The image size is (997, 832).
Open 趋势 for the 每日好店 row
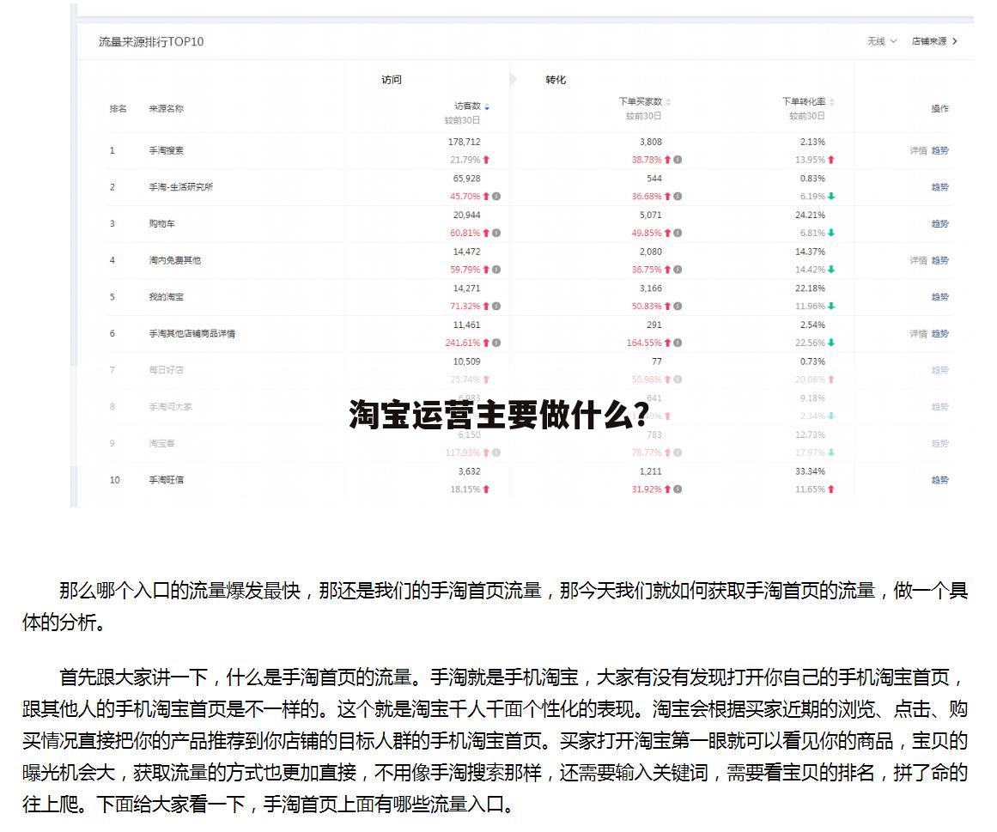point(939,370)
